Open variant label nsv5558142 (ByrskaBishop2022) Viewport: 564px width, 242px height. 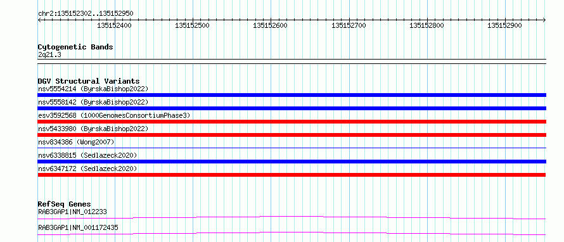click(93, 102)
